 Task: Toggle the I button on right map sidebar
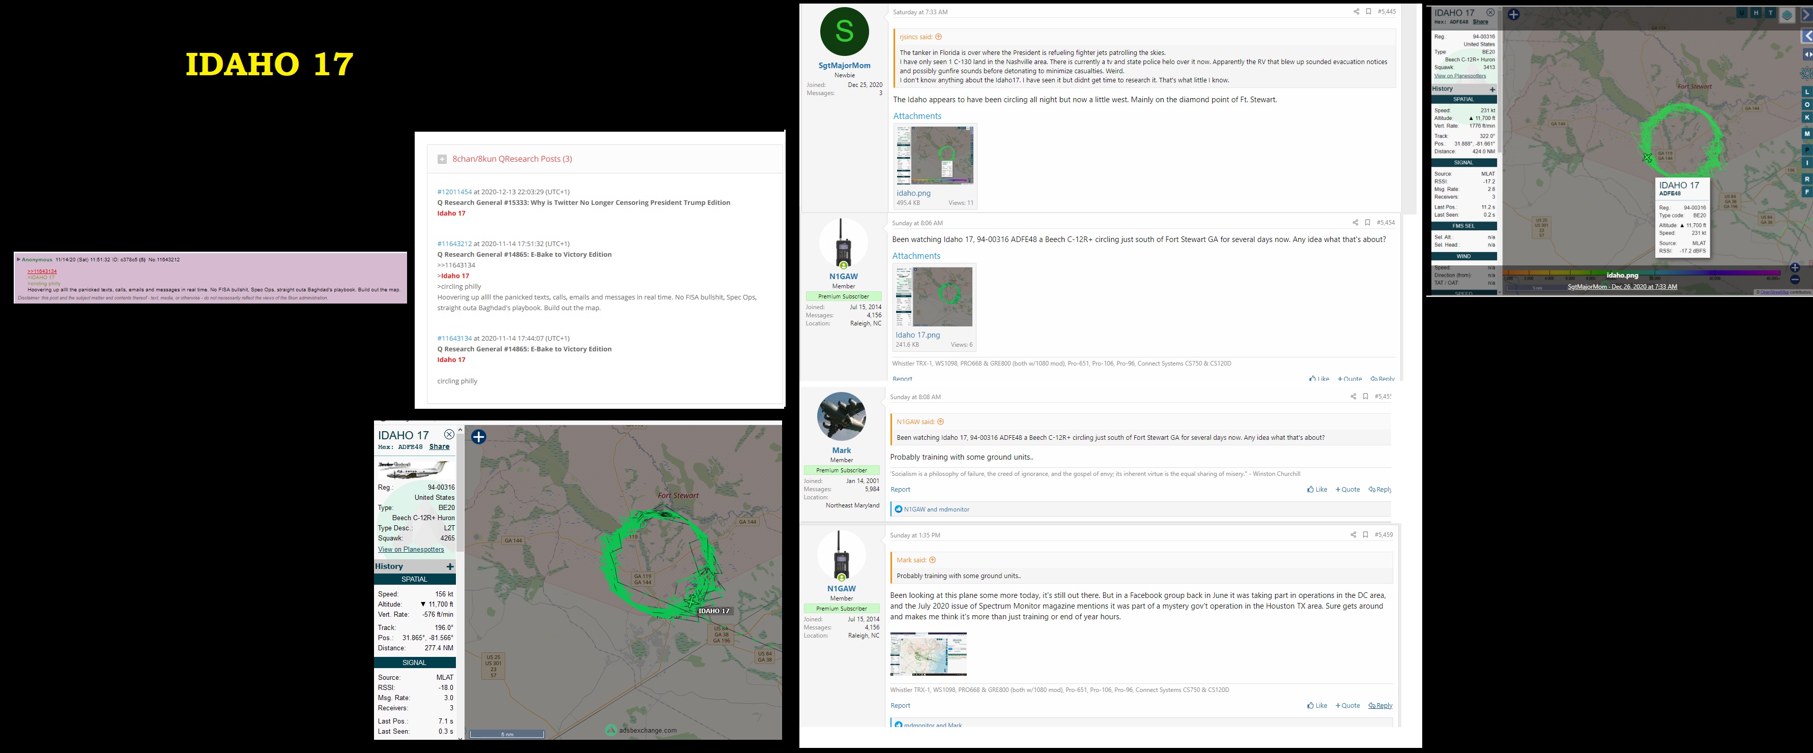pyautogui.click(x=1807, y=162)
